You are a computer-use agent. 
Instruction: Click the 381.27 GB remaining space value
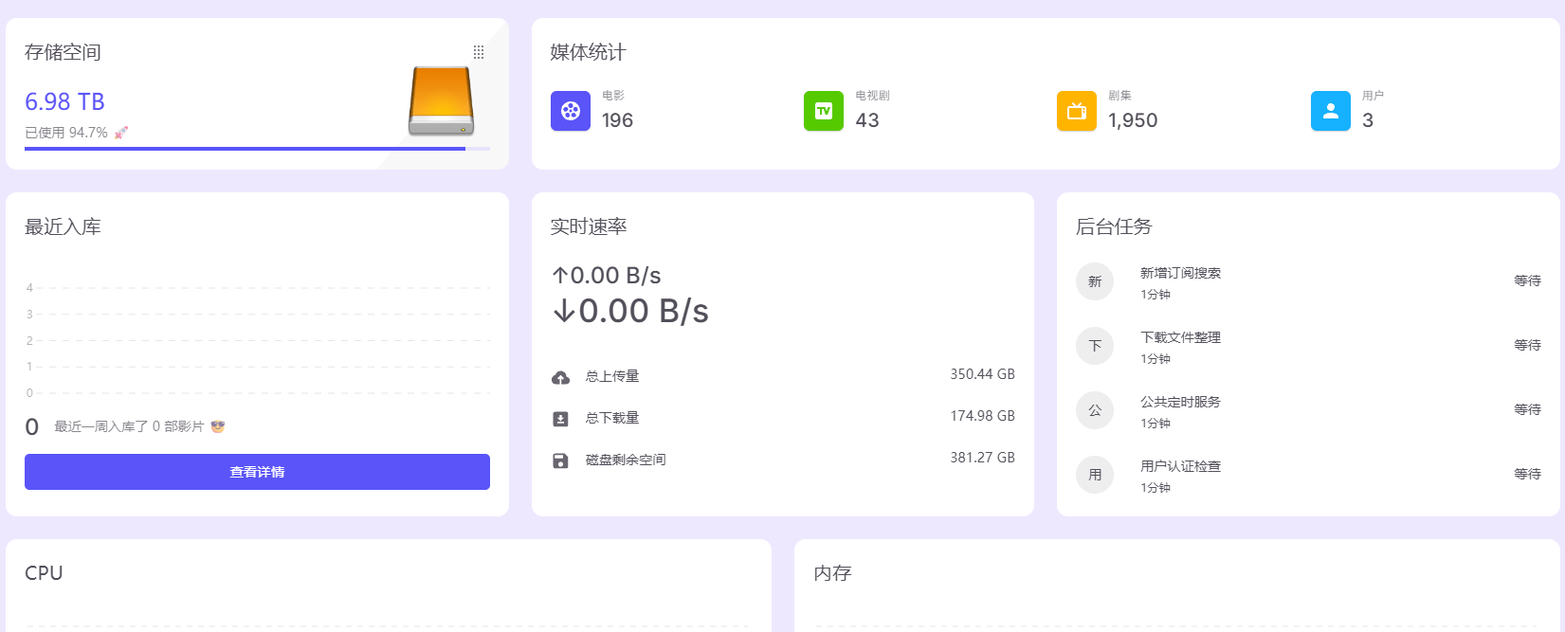[982, 458]
